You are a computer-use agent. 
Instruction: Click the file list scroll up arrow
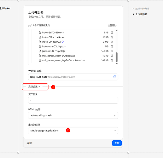(117, 31)
